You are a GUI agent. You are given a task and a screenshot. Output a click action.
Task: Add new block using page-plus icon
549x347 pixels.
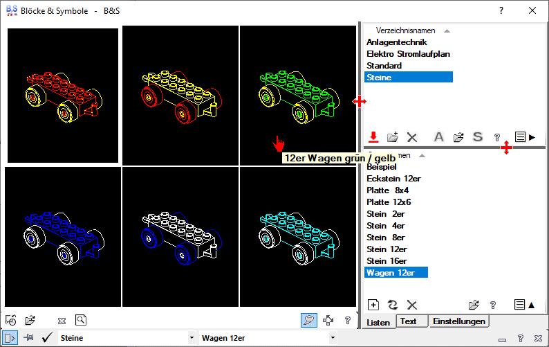[x=373, y=305]
